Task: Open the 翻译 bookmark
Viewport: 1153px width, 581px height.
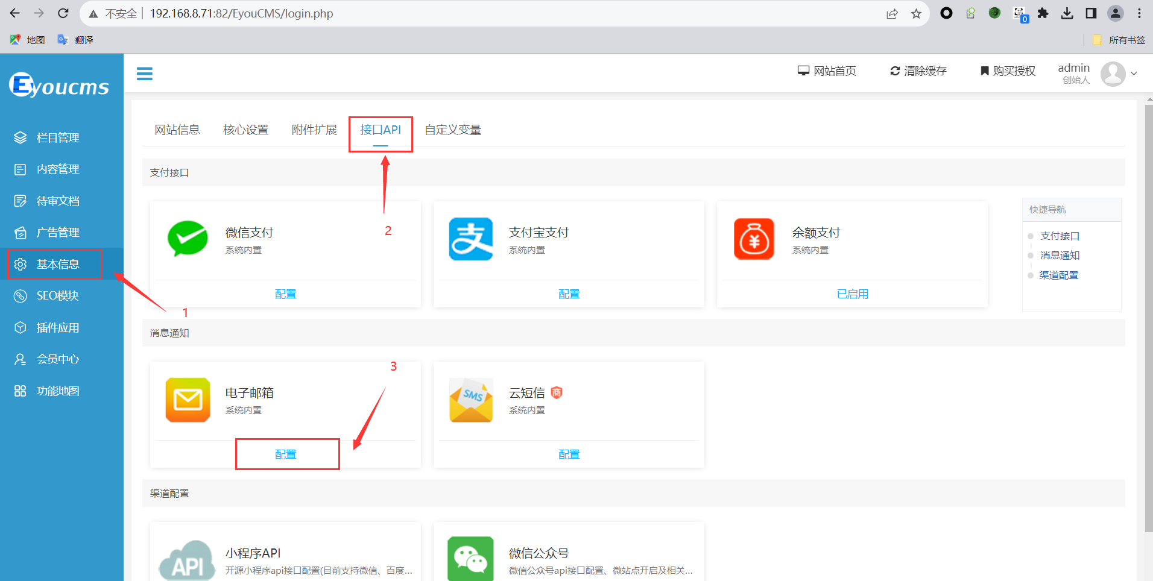Action: pos(75,40)
